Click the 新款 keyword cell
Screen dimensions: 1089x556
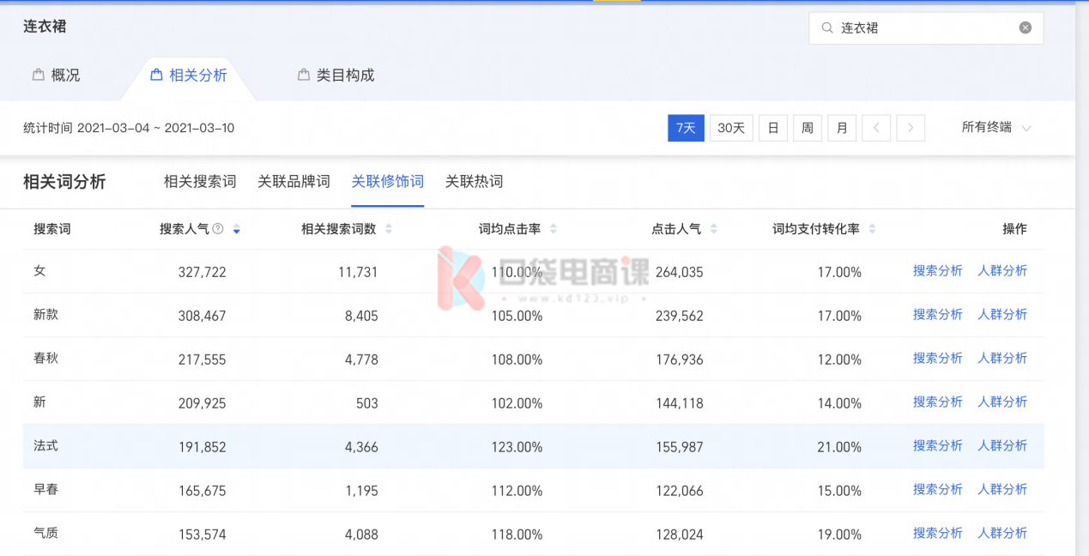(x=46, y=315)
